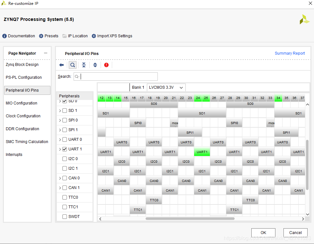Tick the TTC0 checkbox

[65, 197]
